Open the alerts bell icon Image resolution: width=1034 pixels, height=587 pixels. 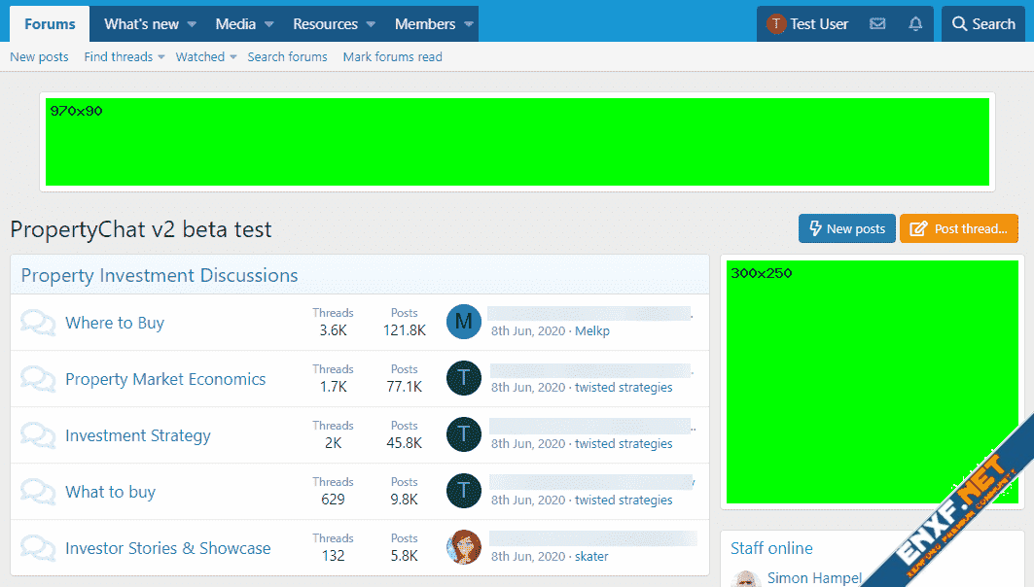click(x=915, y=24)
